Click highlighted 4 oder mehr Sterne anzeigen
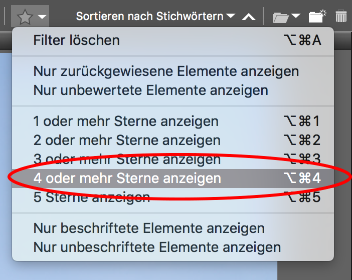The height and width of the screenshot is (280, 352). click(x=127, y=178)
